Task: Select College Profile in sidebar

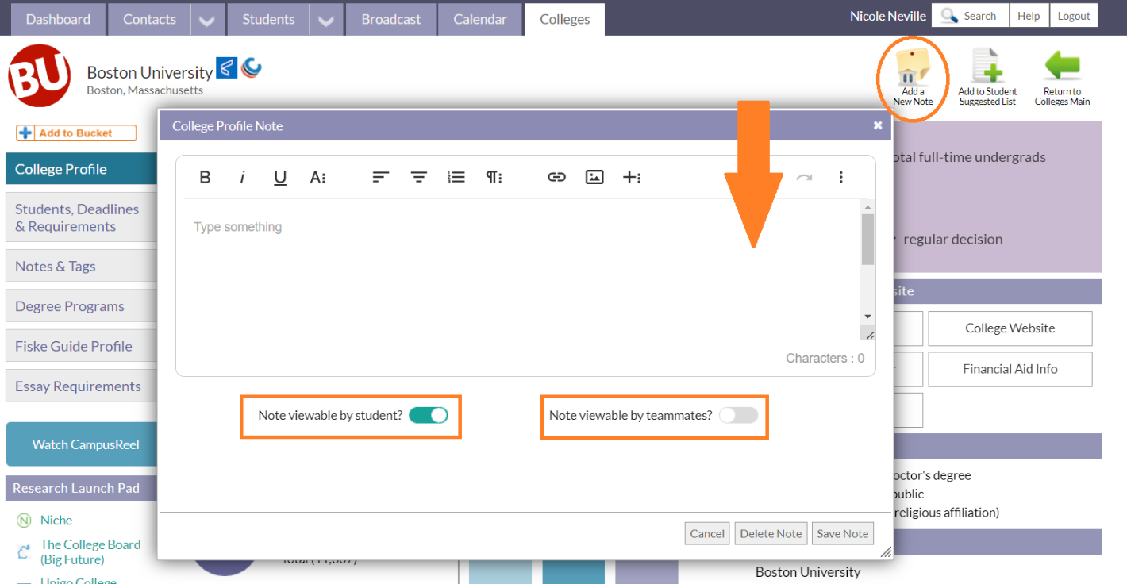Action: pos(82,169)
